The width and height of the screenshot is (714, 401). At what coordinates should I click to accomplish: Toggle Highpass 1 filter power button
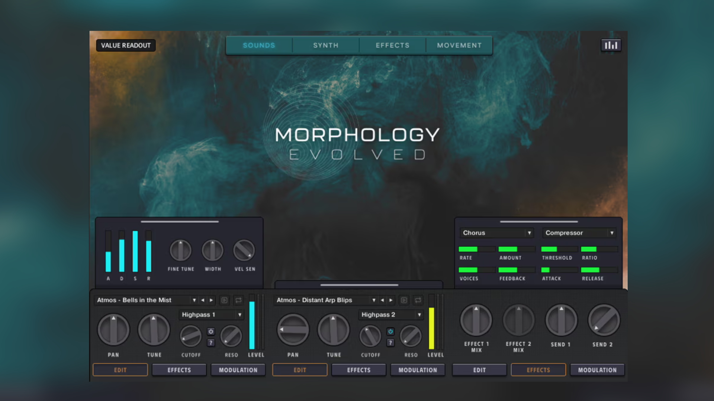pyautogui.click(x=211, y=331)
